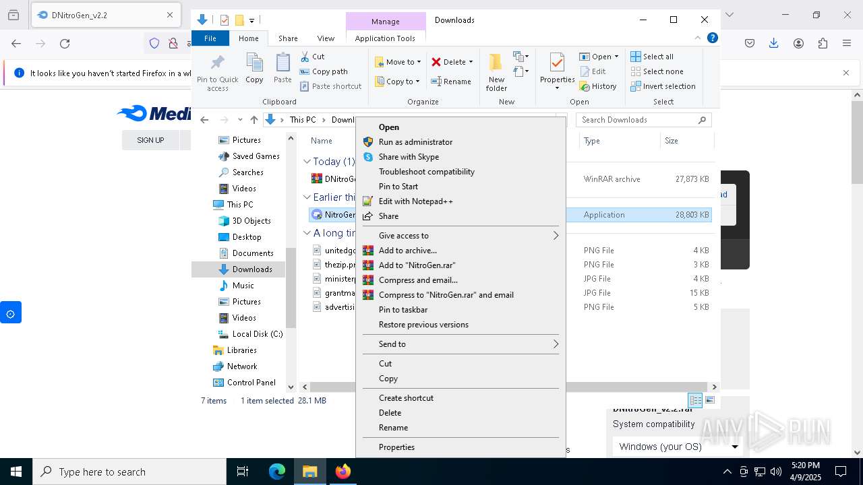Click the Explorer Help question icon

(712, 38)
